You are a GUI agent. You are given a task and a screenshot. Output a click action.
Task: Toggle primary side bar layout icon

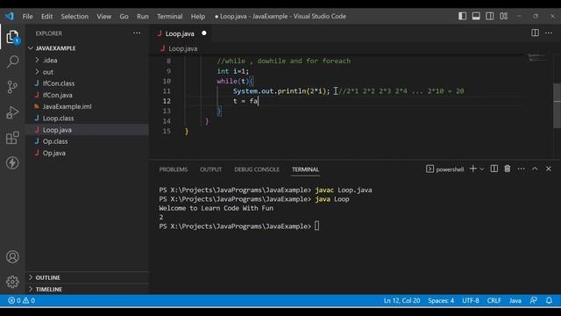[462, 16]
